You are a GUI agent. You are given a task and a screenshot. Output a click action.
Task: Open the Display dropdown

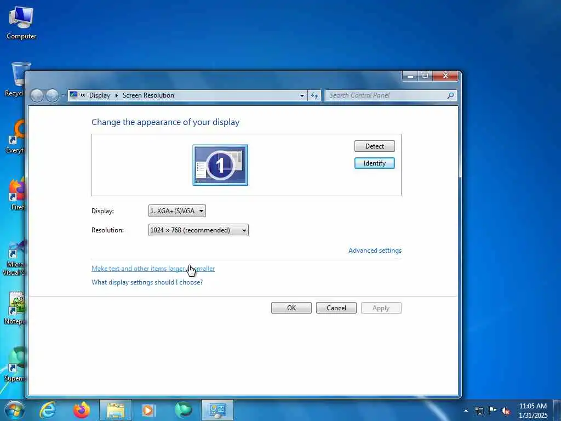177,211
